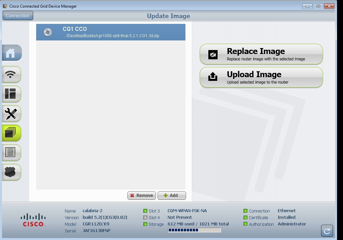Open the Connection menu button
The width and height of the screenshot is (343, 240).
click(x=18, y=16)
